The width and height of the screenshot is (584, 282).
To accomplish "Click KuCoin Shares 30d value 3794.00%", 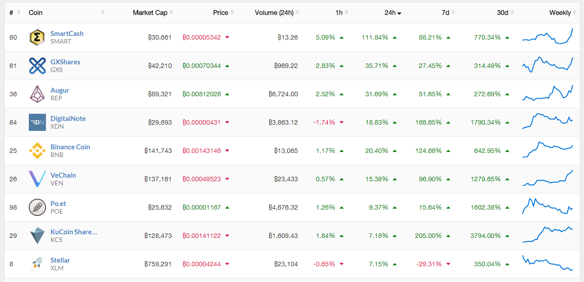I will (485, 236).
